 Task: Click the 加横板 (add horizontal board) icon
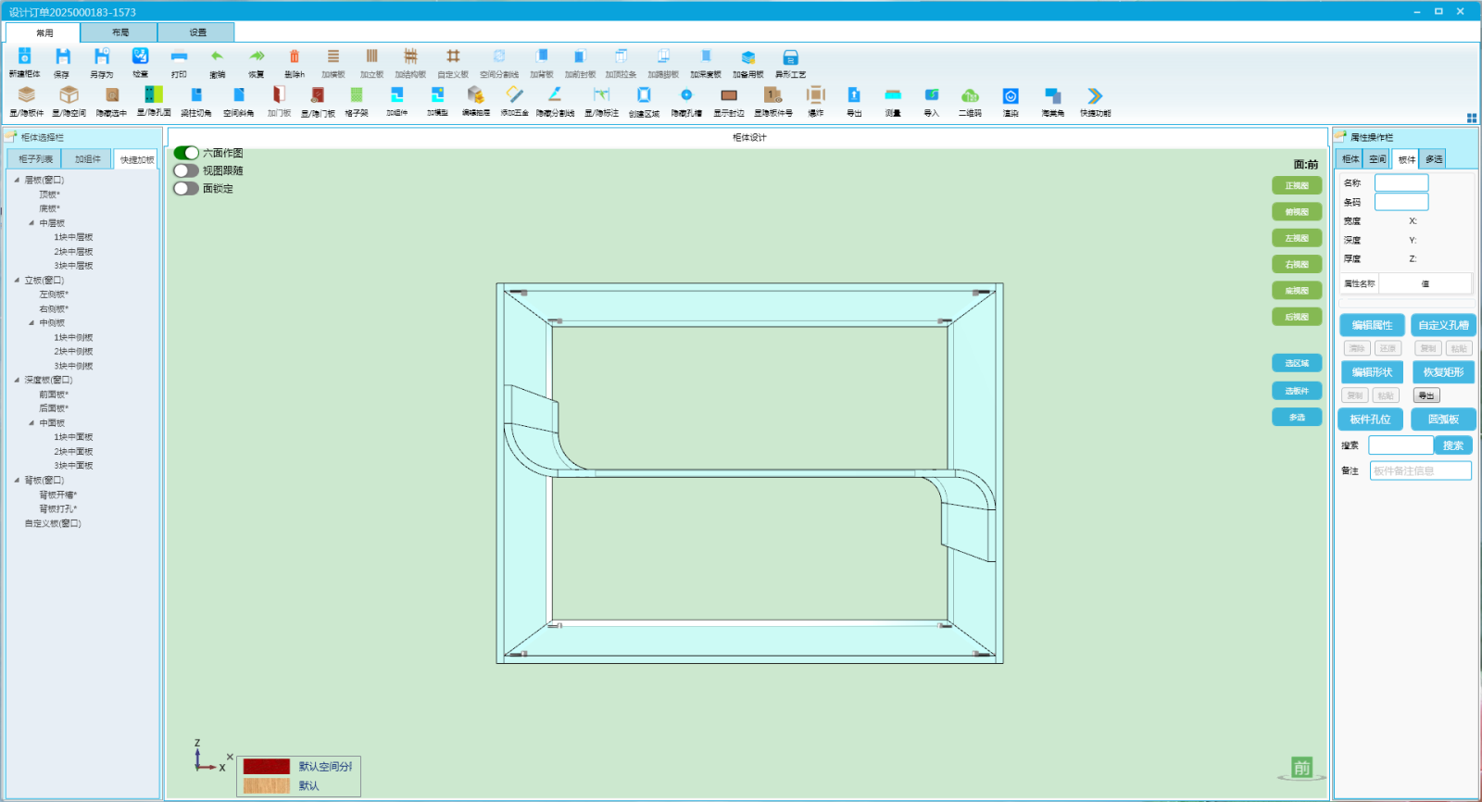coord(333,57)
